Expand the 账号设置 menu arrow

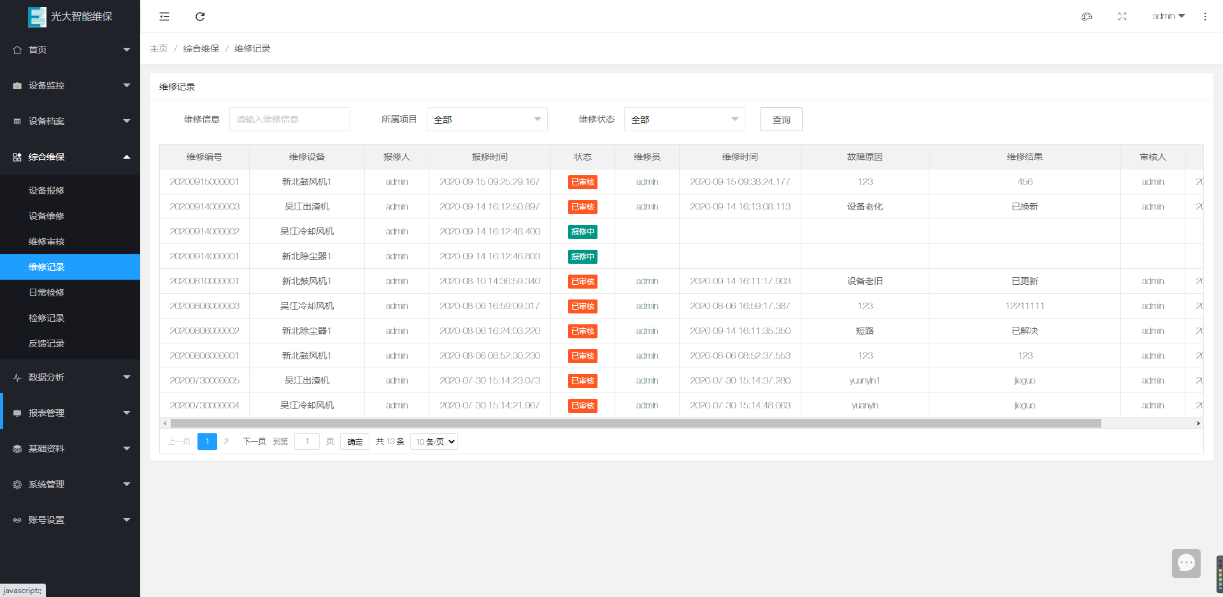click(127, 520)
